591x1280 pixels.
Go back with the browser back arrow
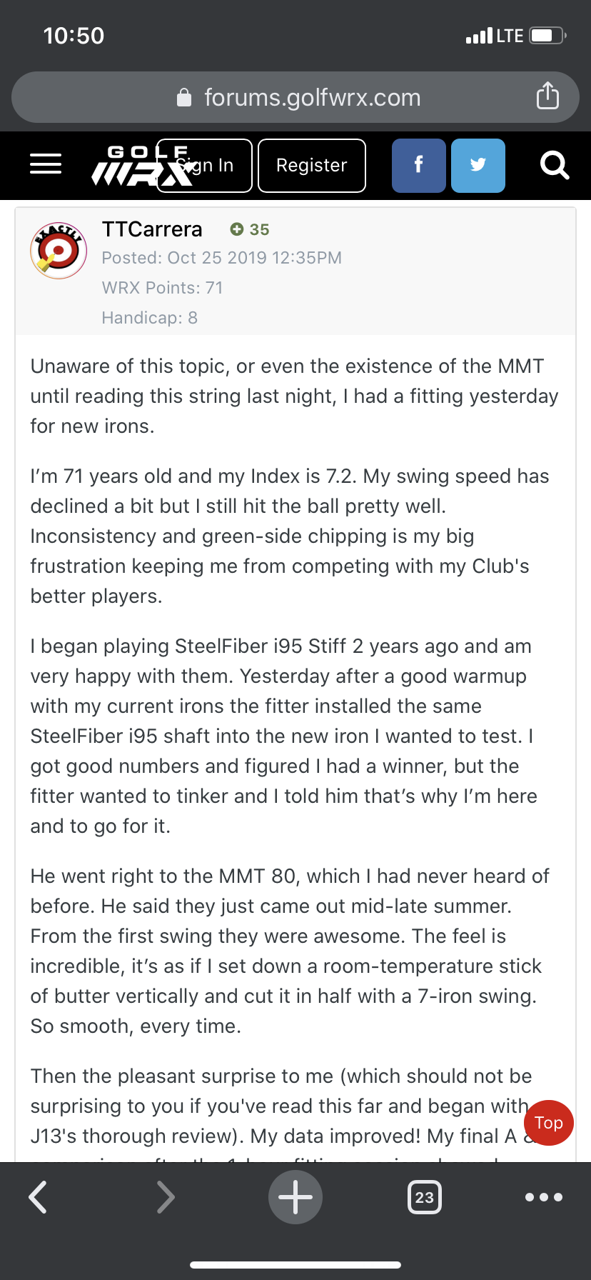39,1197
